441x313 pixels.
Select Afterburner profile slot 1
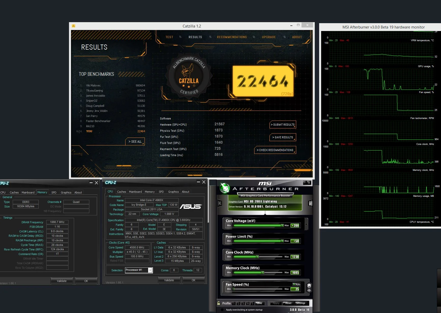(234, 303)
